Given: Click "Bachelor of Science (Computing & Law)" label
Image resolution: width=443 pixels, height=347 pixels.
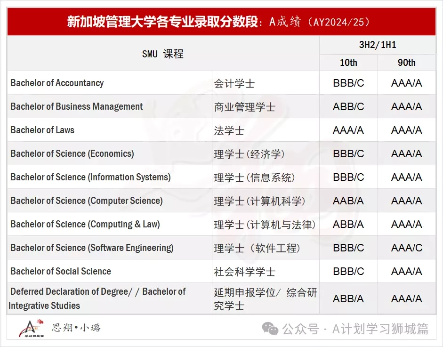Looking at the screenshot, I should click(85, 224).
